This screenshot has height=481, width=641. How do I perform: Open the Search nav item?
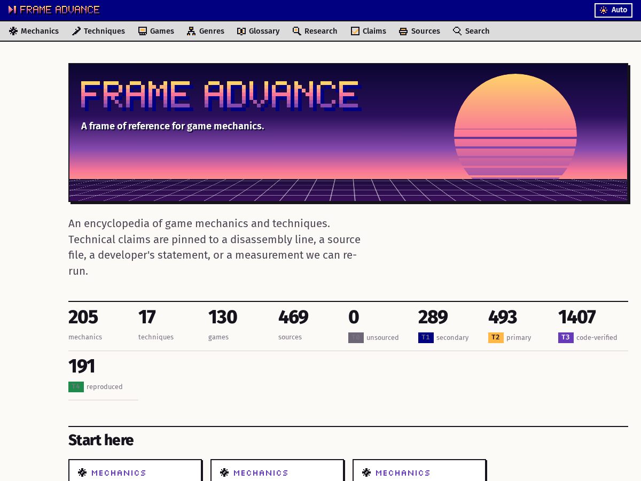(472, 31)
